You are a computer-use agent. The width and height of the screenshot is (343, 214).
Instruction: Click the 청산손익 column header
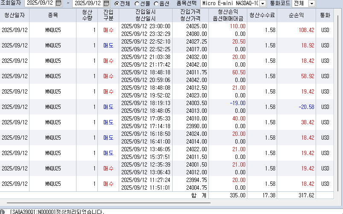pyautogui.click(x=228, y=15)
